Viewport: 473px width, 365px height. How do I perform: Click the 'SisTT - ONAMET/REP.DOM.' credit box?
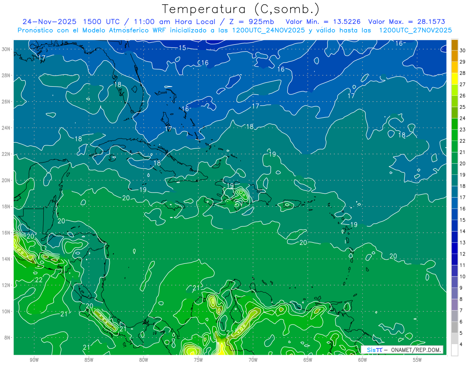coord(402,350)
